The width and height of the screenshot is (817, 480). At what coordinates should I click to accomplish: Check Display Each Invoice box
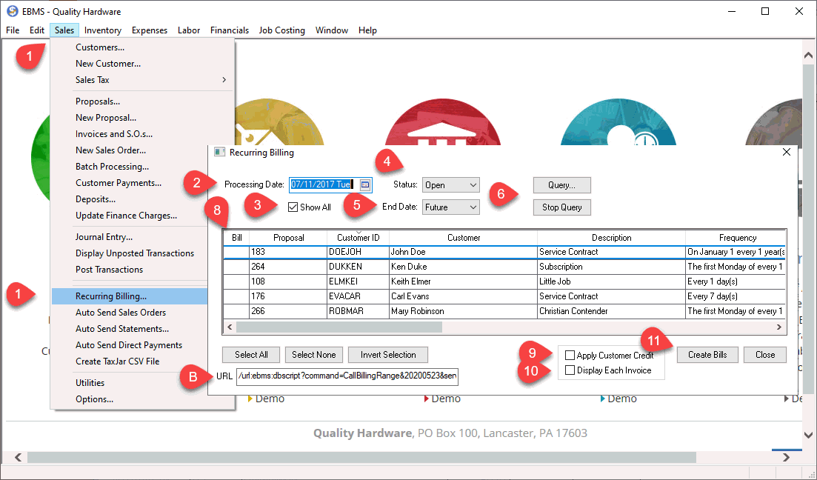click(570, 370)
